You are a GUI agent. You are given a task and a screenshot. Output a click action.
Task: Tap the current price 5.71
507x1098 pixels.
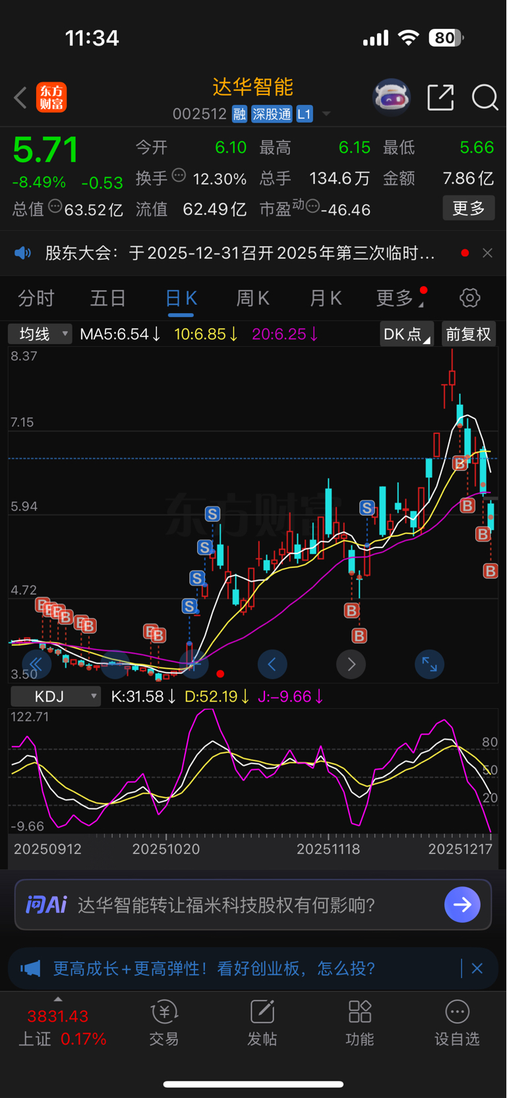45,150
